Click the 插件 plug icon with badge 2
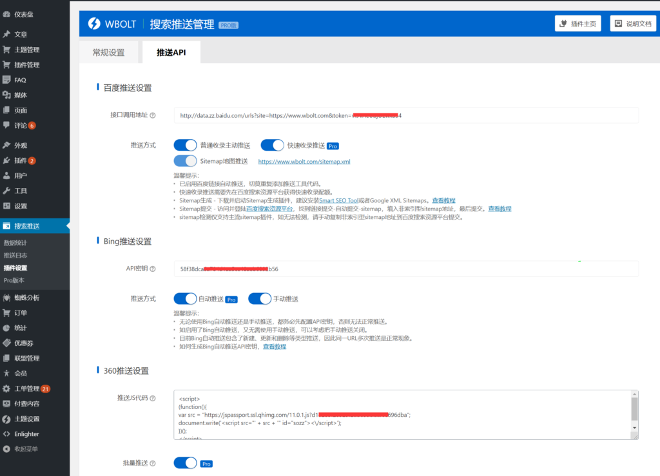Viewport: 660px width, 476px height. point(6,160)
